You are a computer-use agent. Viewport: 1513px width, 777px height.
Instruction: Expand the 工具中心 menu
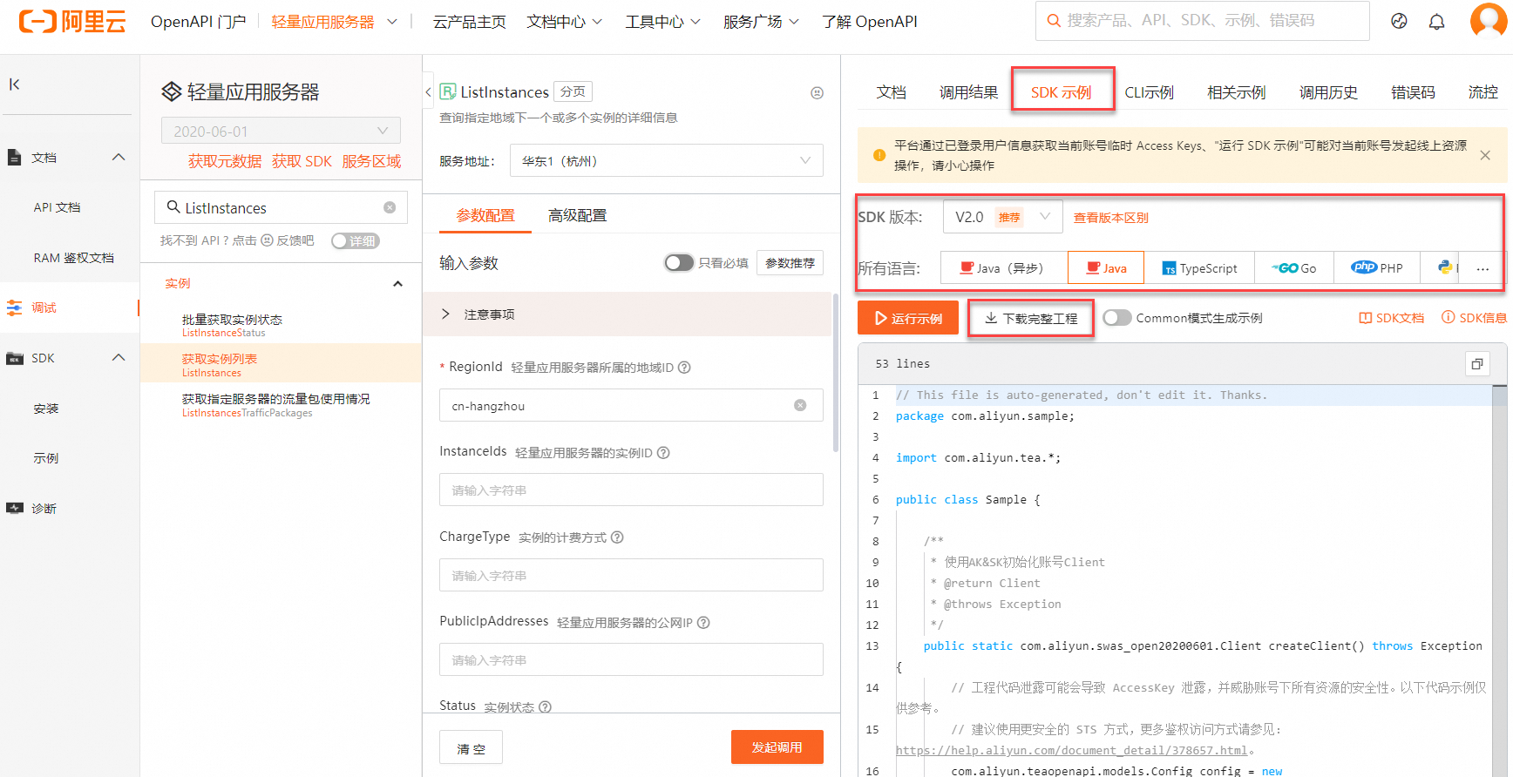pyautogui.click(x=662, y=22)
